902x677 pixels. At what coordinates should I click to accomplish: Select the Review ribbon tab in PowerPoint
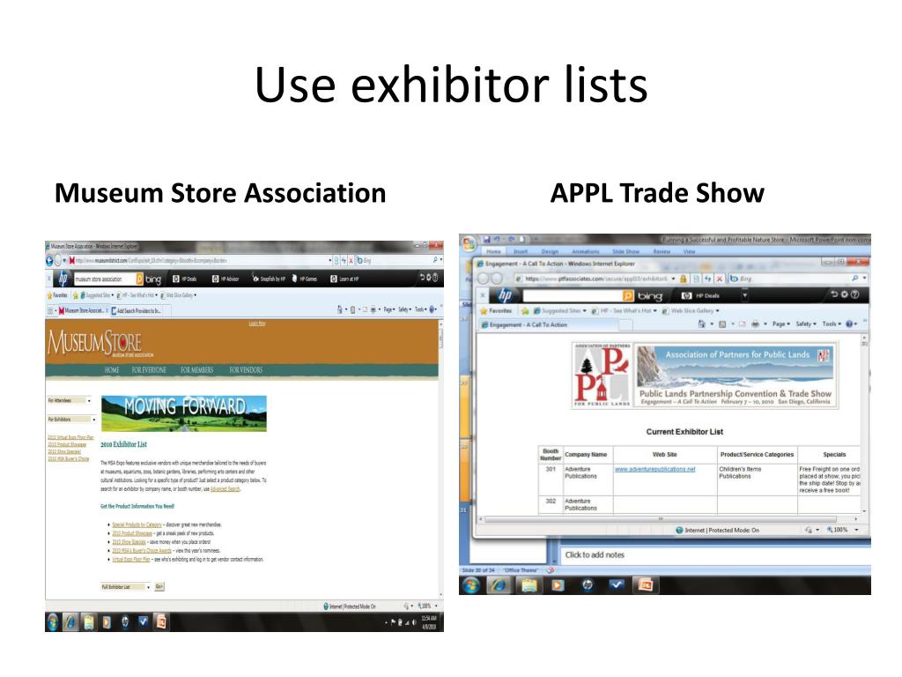point(662,251)
